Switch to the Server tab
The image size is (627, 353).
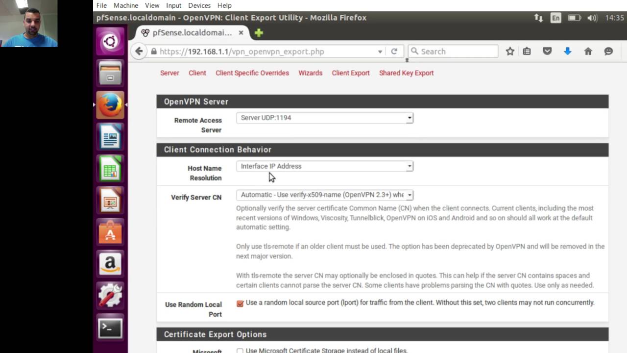click(169, 73)
